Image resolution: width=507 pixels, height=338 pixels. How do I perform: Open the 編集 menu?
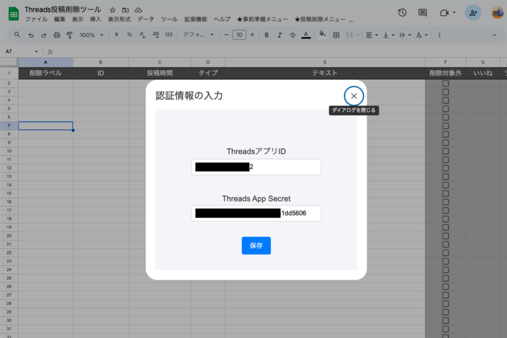pyautogui.click(x=60, y=19)
